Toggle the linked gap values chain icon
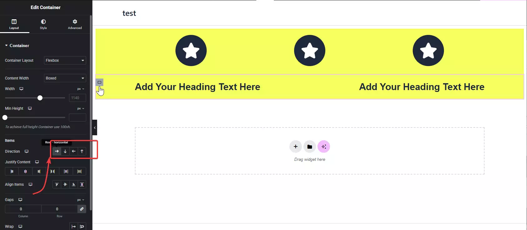Screen dimensions: 527x230 (x=82, y=209)
